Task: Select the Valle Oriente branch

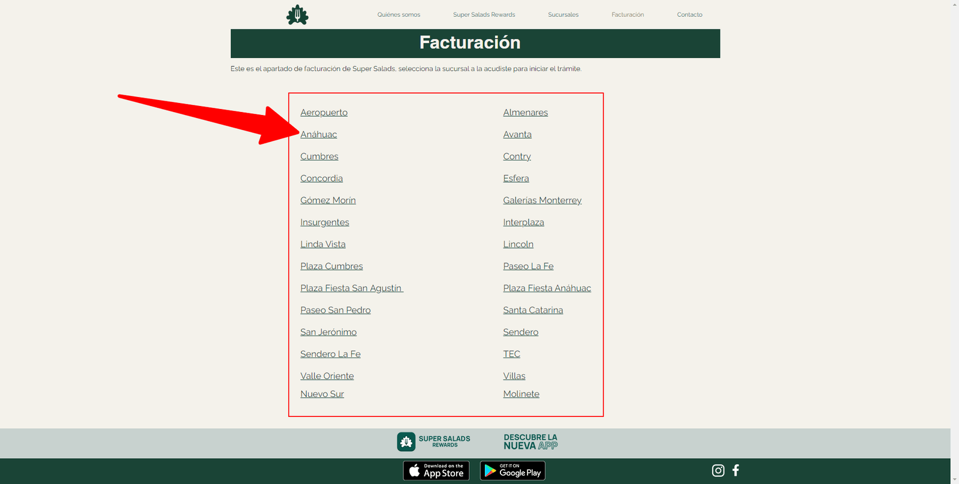Action: point(327,376)
